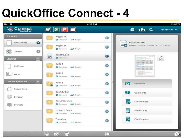The width and height of the screenshot is (184, 138).
Task: Create a new Word document
Action: pyautogui.click(x=48, y=30)
